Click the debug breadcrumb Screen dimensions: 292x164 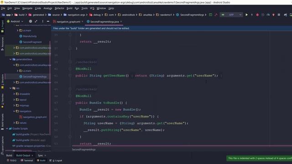[x=95, y=15]
